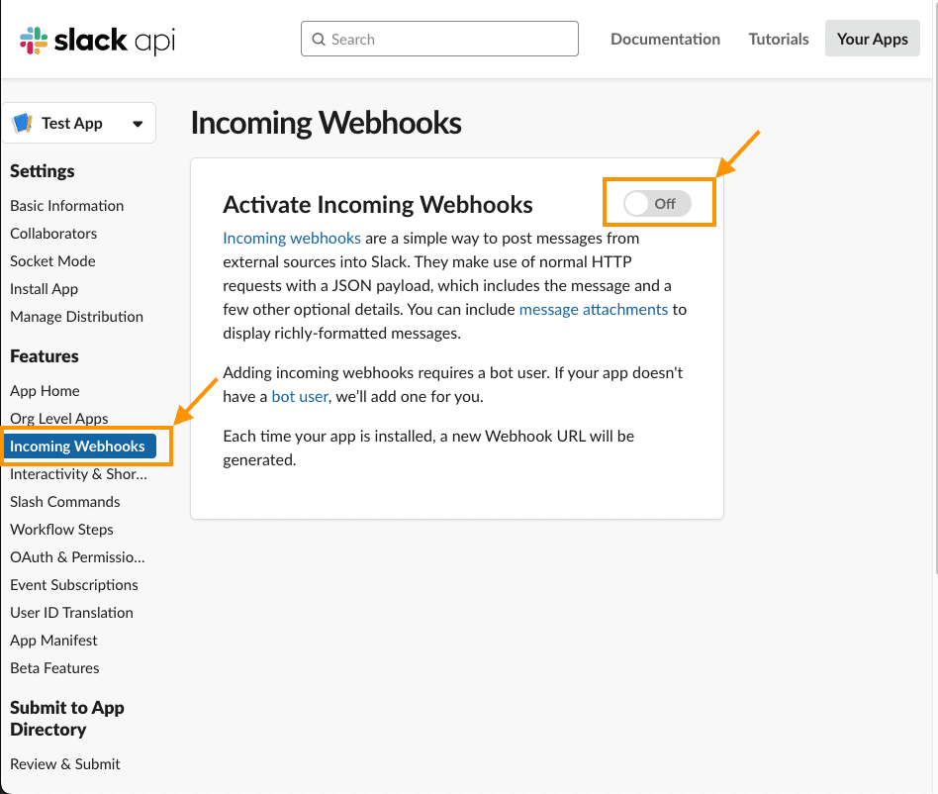
Task: Select Review & Submit option
Action: pos(65,763)
